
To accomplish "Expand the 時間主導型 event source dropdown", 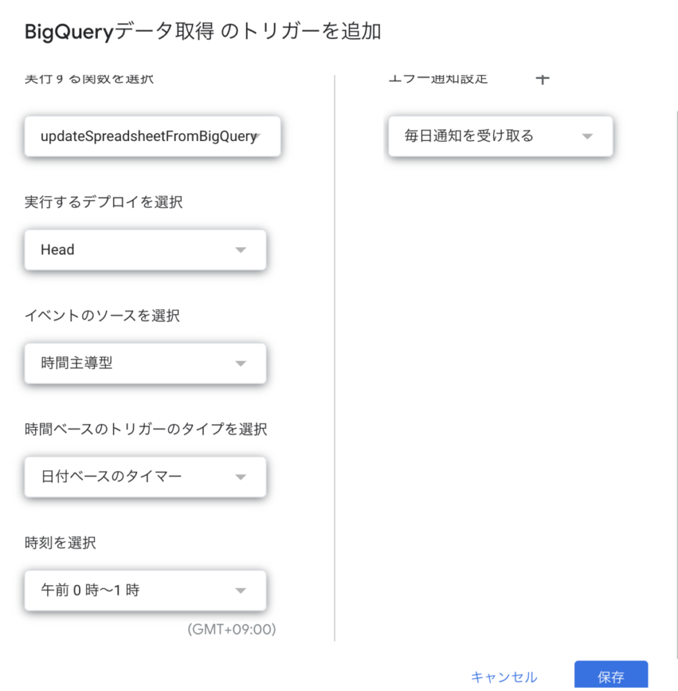I will tap(145, 364).
